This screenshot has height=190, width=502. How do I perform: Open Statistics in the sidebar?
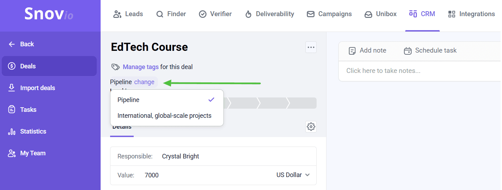click(x=33, y=131)
